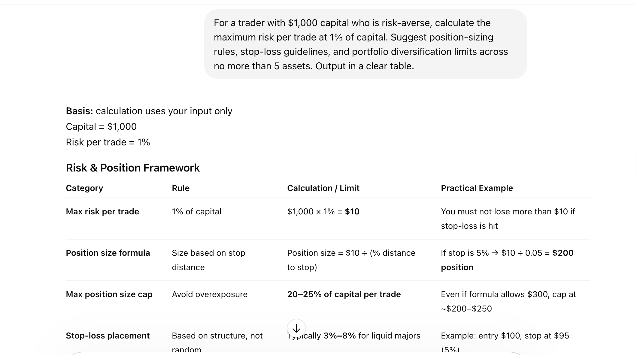The height and width of the screenshot is (355, 637).
Task: Click the '20–25% of capital per trade' cell
Action: tap(344, 294)
